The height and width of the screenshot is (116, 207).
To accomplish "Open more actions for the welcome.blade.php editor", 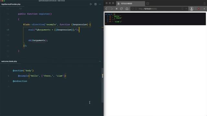I will click(x=100, y=61).
